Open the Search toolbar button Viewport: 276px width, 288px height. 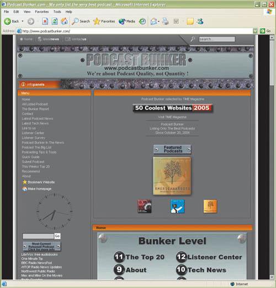pyautogui.click(x=81, y=22)
